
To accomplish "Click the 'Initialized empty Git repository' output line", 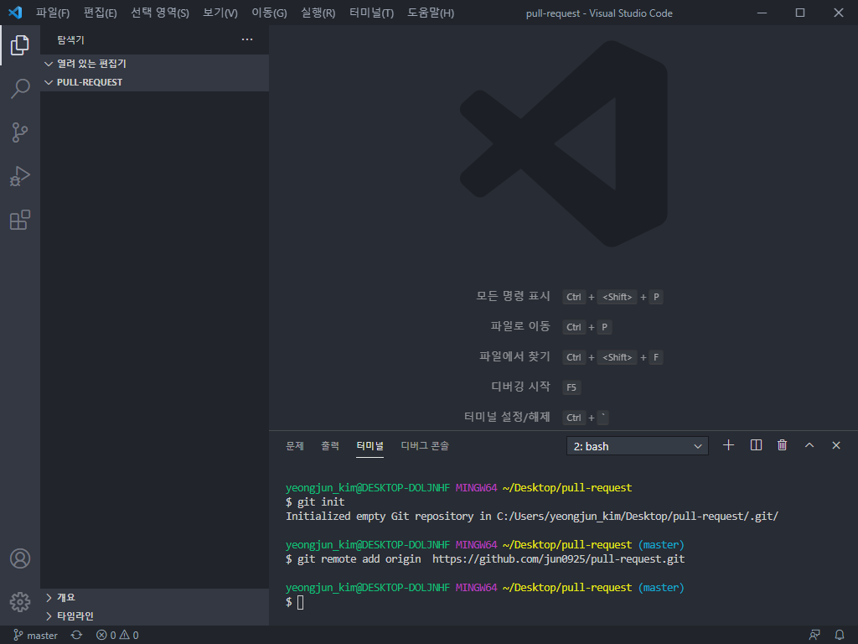I will click(x=532, y=516).
